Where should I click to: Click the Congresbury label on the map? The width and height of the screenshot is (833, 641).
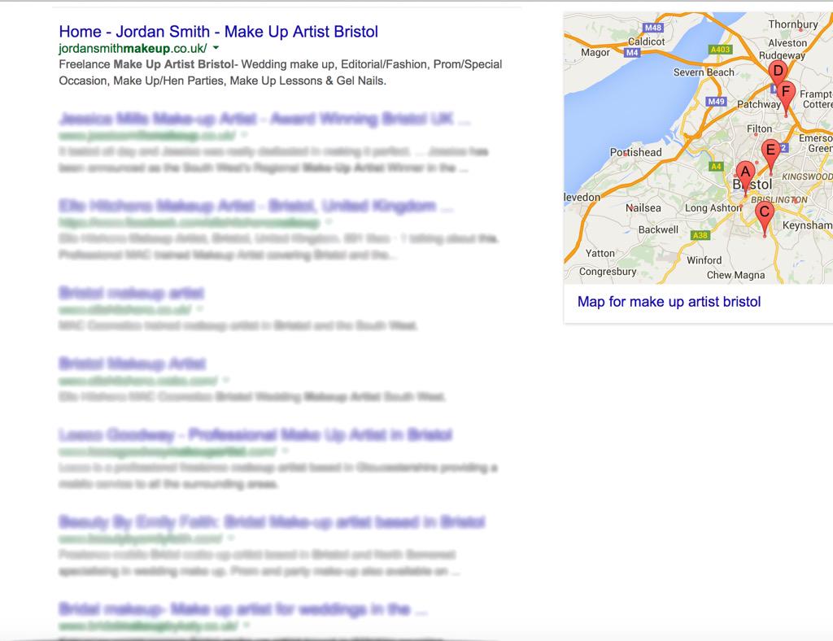coord(608,272)
